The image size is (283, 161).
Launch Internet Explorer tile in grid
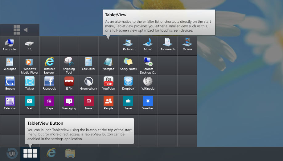[49, 66]
